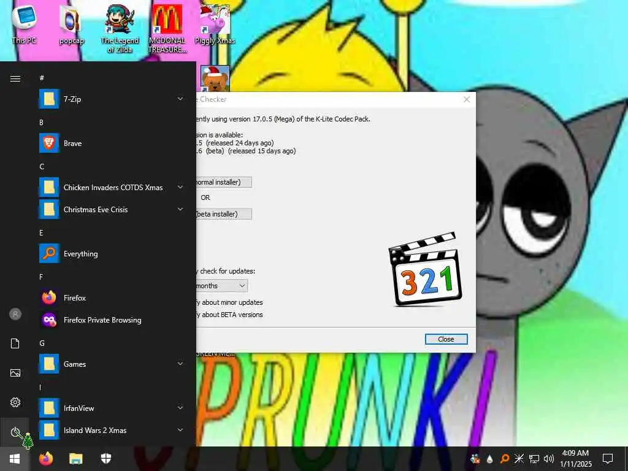Open Pictures from Start sidebar

15,373
